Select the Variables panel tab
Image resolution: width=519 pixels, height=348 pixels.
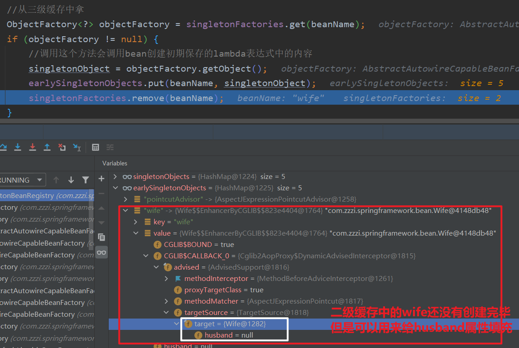click(115, 163)
